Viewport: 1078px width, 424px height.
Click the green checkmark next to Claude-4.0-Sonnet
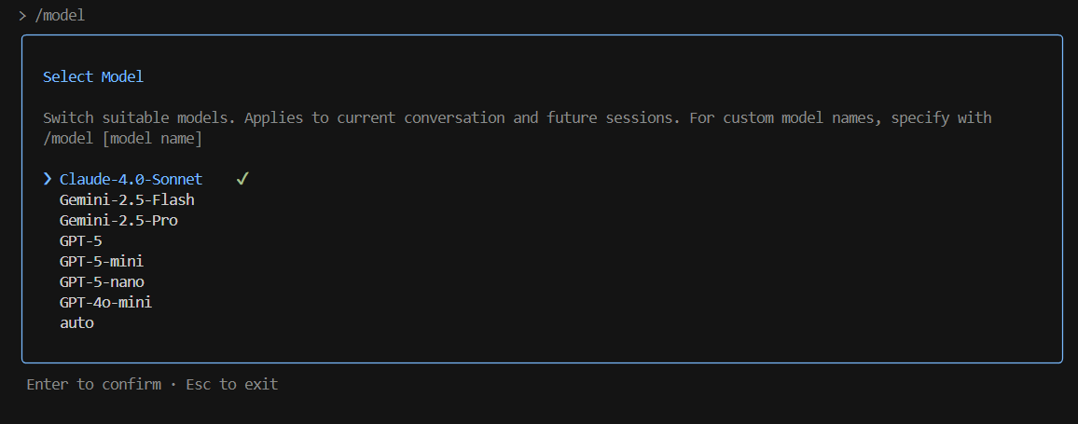tap(242, 179)
